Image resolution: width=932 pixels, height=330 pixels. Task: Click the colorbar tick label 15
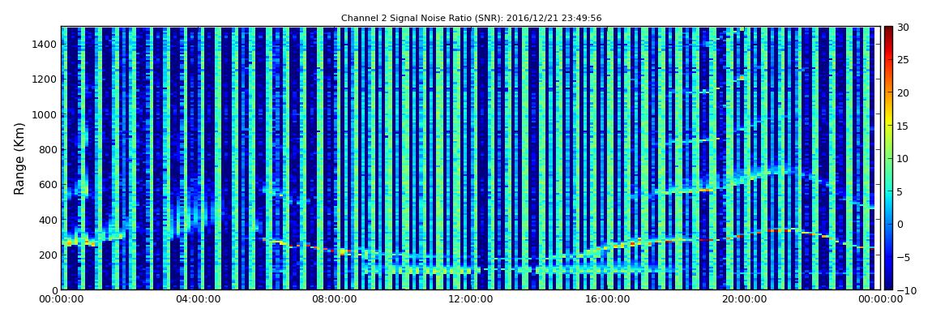pyautogui.click(x=903, y=126)
